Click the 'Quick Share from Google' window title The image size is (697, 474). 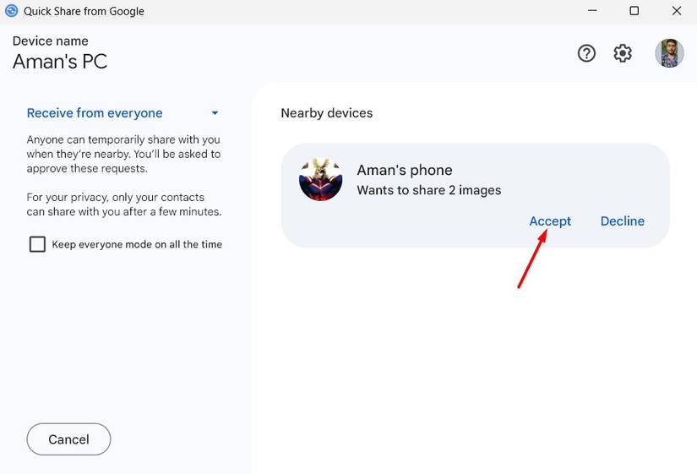tap(84, 11)
